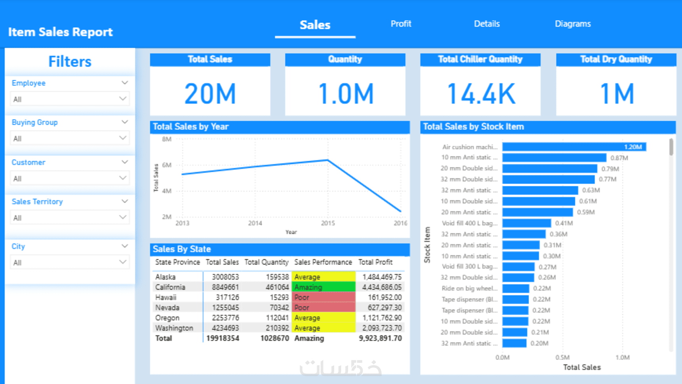The image size is (682, 384).
Task: Open the Profit tab
Action: click(401, 24)
